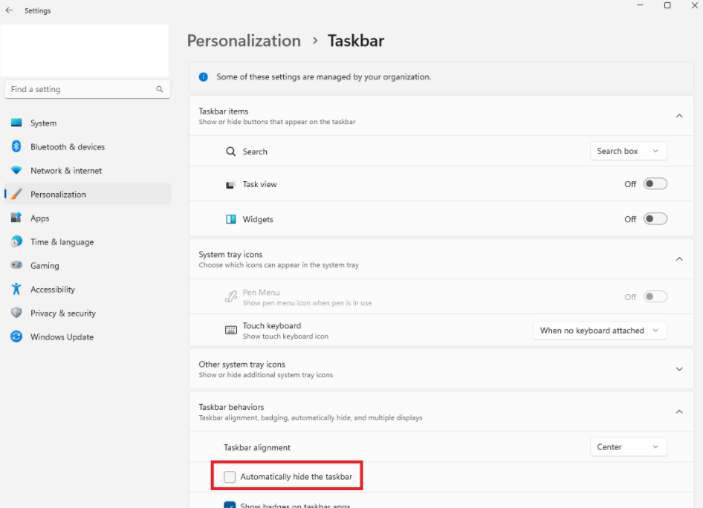703x508 pixels.
Task: Click the back arrow in Settings
Action: tap(9, 10)
